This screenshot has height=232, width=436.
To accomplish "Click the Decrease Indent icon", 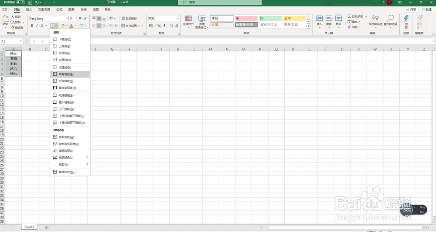I will (x=111, y=26).
